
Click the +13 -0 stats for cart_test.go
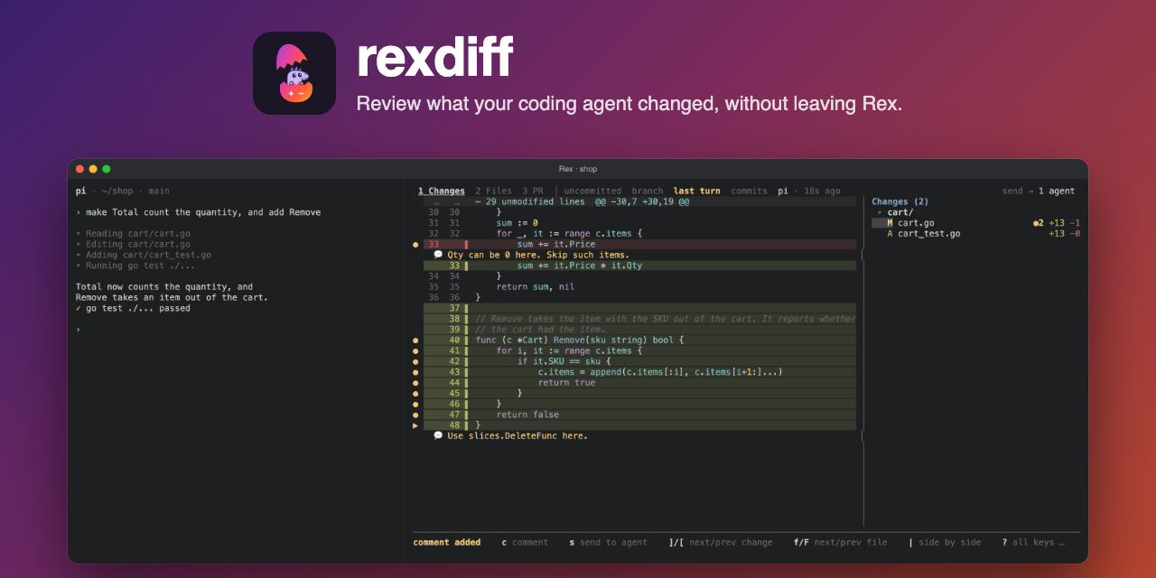pyautogui.click(x=1064, y=234)
